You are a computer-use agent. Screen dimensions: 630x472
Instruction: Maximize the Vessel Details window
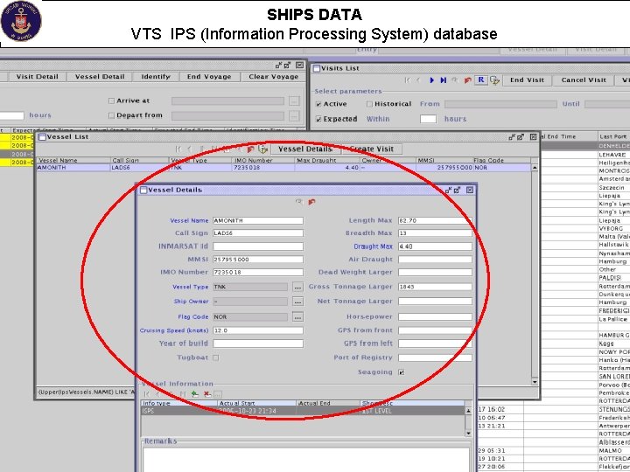[x=458, y=191]
